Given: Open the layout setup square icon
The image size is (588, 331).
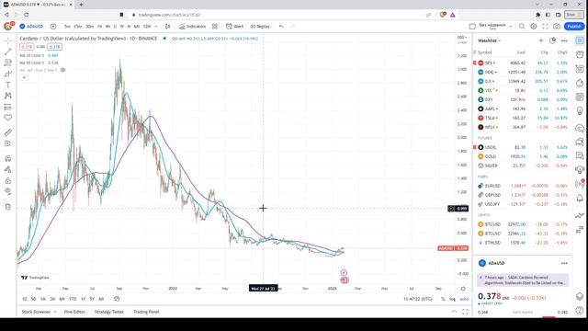Looking at the screenshot, I should click(x=472, y=27).
